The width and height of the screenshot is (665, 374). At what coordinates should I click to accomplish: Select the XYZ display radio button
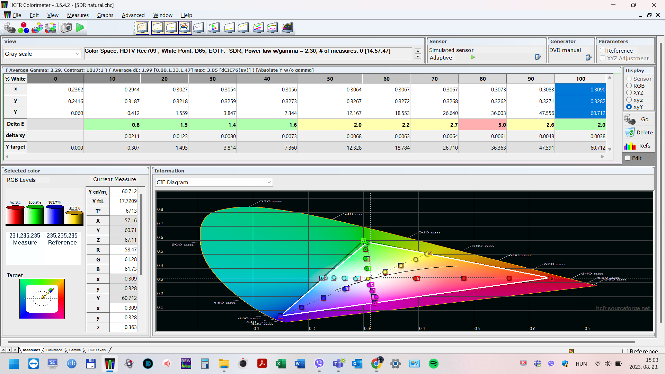[x=629, y=93]
